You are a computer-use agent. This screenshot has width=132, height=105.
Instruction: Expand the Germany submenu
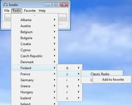(x=35, y=80)
